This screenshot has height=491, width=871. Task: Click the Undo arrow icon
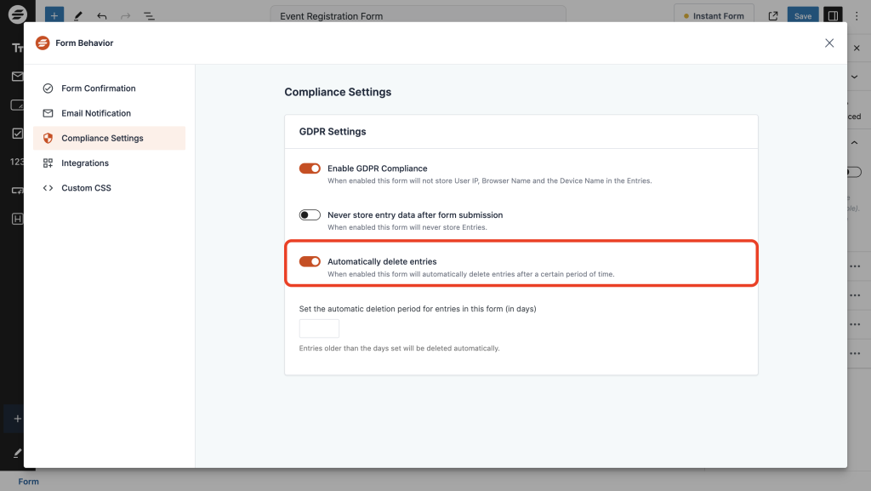click(x=102, y=15)
